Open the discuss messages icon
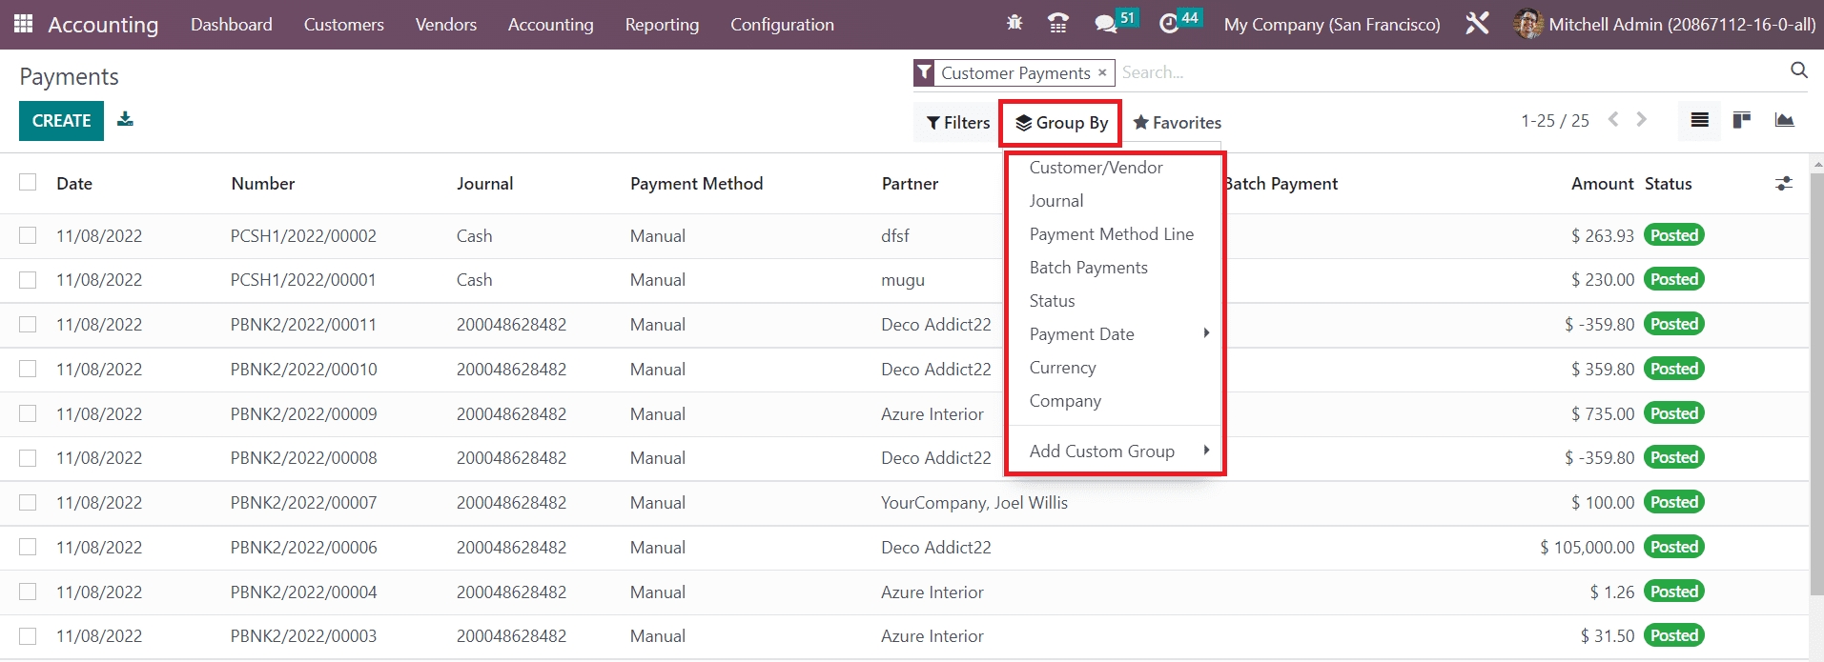The width and height of the screenshot is (1824, 662). point(1105,24)
